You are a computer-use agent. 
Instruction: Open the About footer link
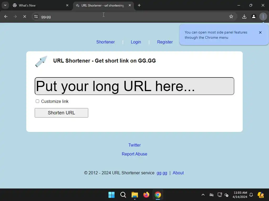178,173
